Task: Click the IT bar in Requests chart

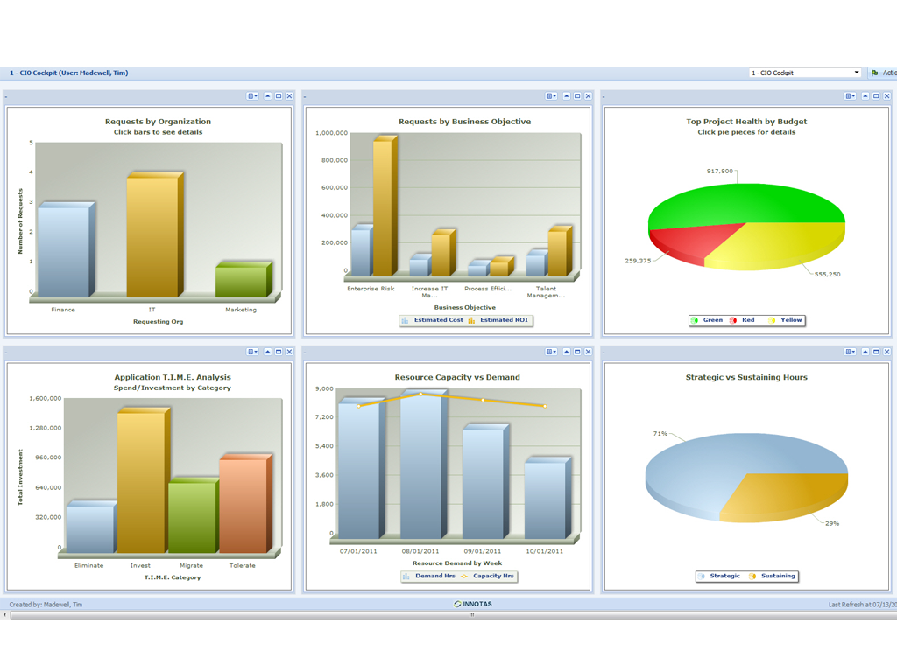Action: click(x=152, y=236)
